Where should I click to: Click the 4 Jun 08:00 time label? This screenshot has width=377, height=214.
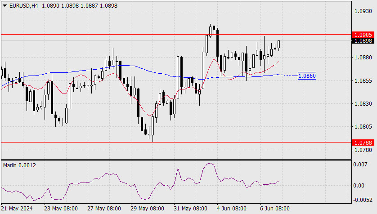point(232,209)
